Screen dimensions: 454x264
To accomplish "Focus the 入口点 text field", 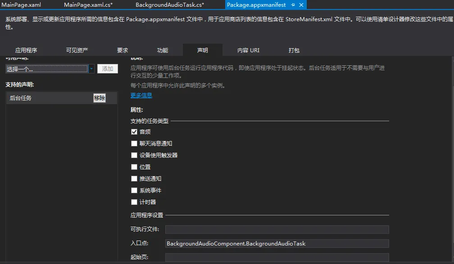I will (277, 244).
